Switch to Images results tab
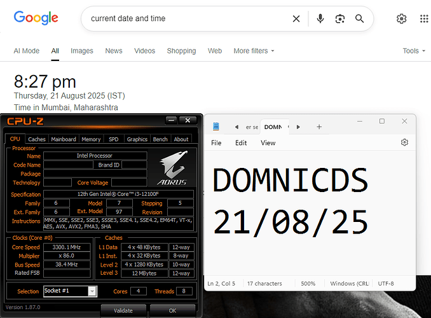Viewport: 431px width, 318px height. click(x=82, y=51)
